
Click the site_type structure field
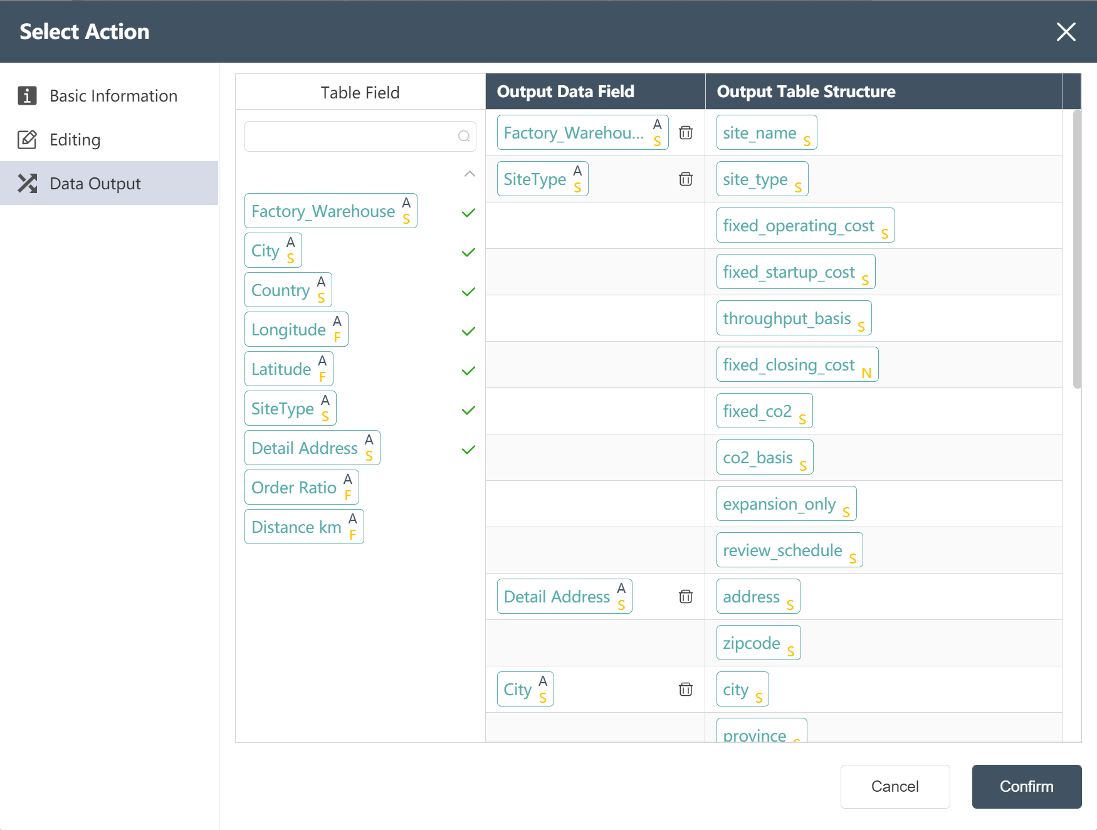(x=762, y=179)
